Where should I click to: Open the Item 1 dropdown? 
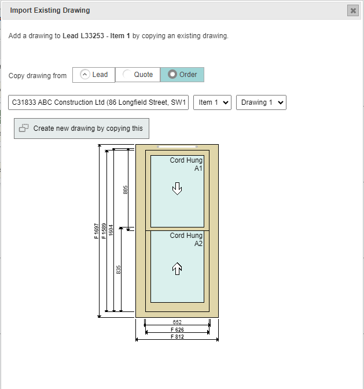212,102
